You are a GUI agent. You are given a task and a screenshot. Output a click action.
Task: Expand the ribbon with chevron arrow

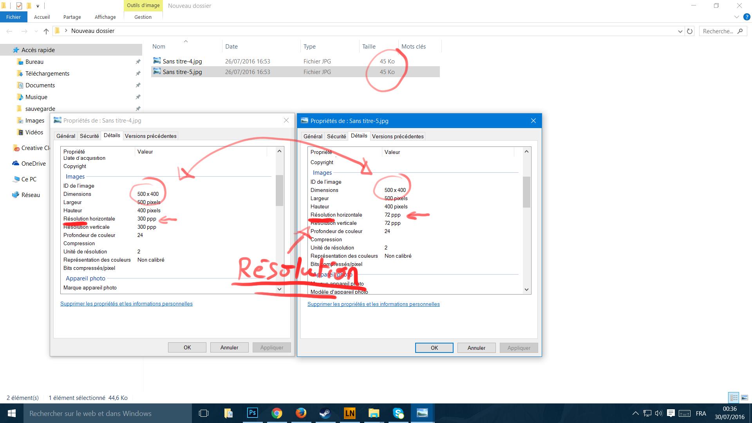click(736, 17)
